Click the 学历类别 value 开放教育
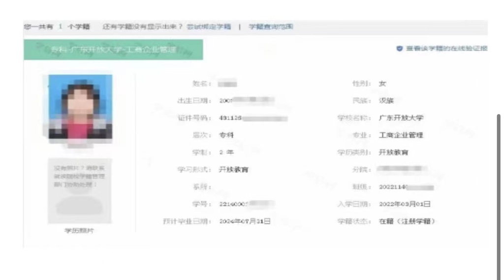Viewport: 504px width, 280px height. pyautogui.click(x=394, y=153)
